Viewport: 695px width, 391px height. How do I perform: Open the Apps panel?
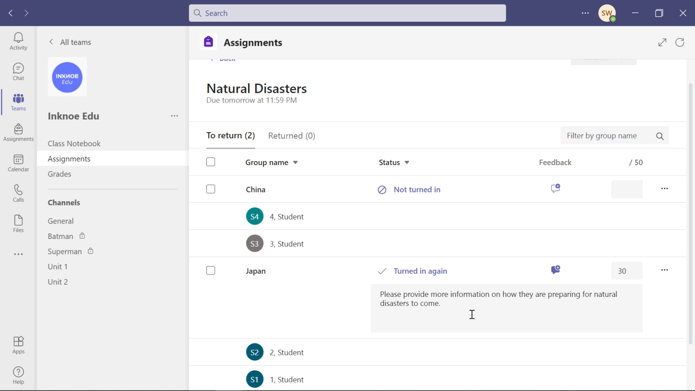[18, 344]
